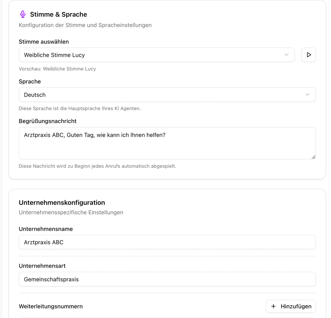Viewport: 331px width, 318px height.
Task: Click the Weiterleitungsnummern label
Action: pyautogui.click(x=51, y=306)
